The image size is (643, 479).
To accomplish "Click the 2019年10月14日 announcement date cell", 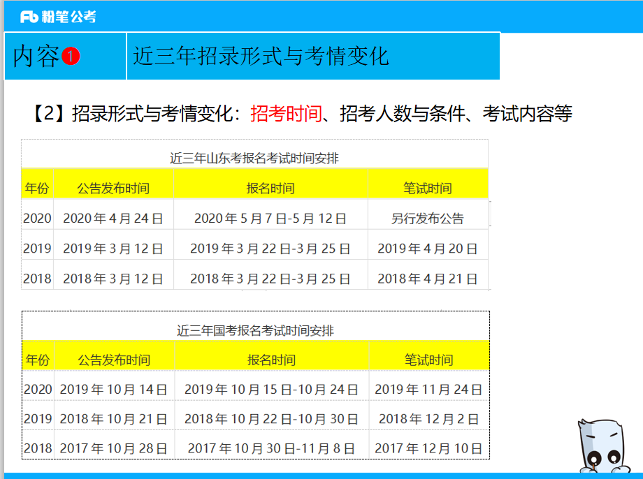I will (114, 390).
